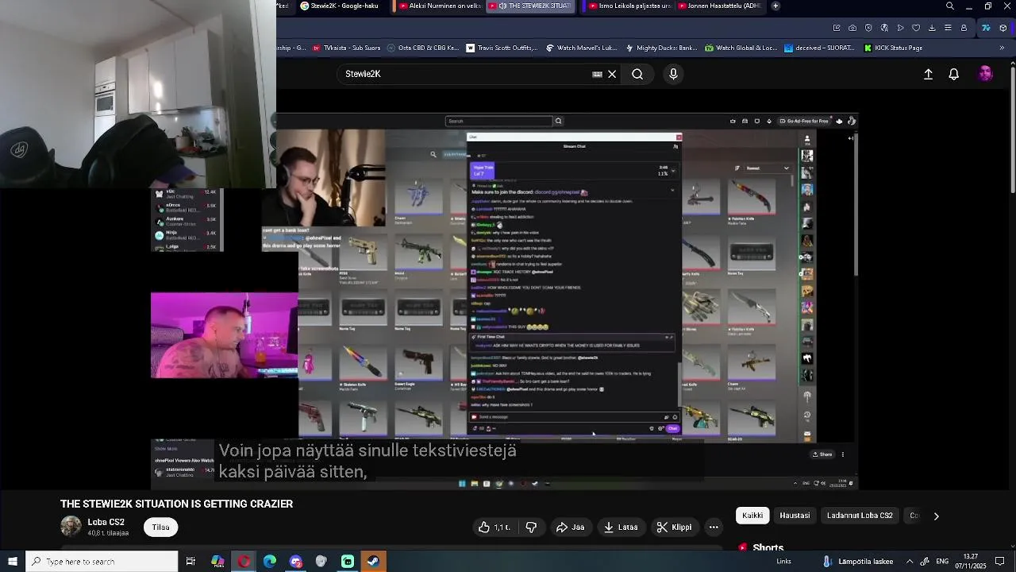1016x572 pixels.
Task: Create a clip with Klippi button
Action: click(674, 528)
